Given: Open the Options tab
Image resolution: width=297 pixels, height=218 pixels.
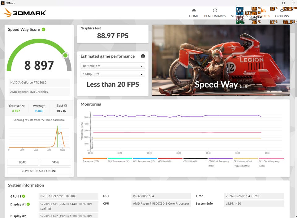Looking at the screenshot, I should click(x=282, y=13).
